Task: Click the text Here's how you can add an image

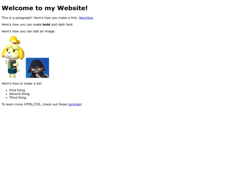Action: tap(28, 32)
